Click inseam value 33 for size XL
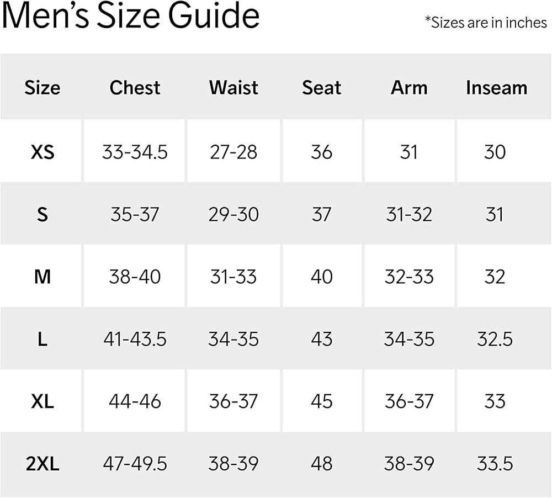Viewport: 552px width, 498px height. [495, 401]
